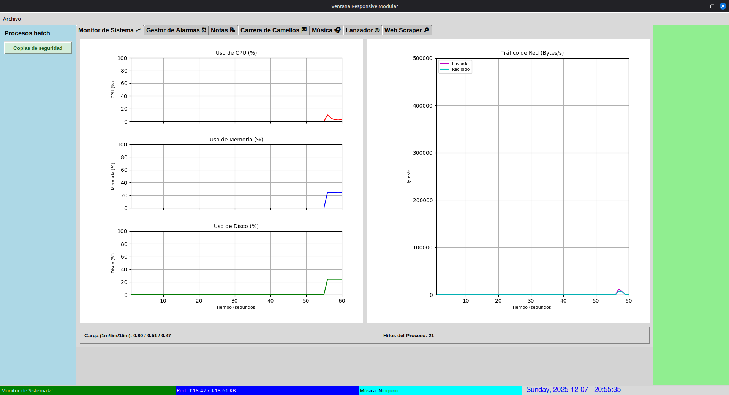Open the Gestor de Alarmas tab

pos(176,30)
